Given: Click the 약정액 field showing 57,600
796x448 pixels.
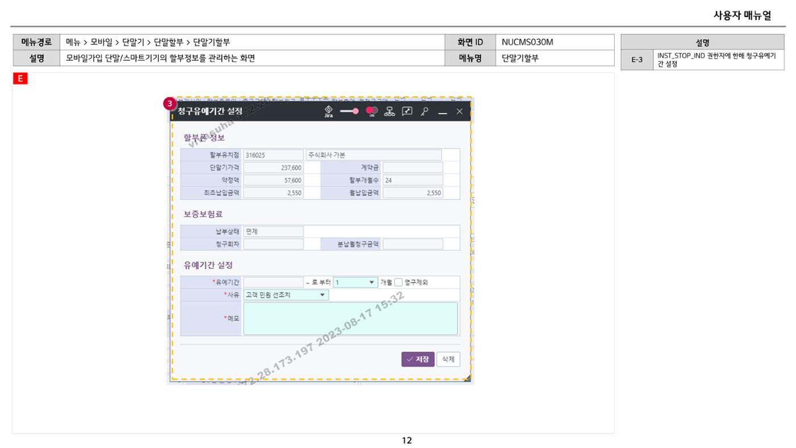Looking at the screenshot, I should pyautogui.click(x=273, y=180).
